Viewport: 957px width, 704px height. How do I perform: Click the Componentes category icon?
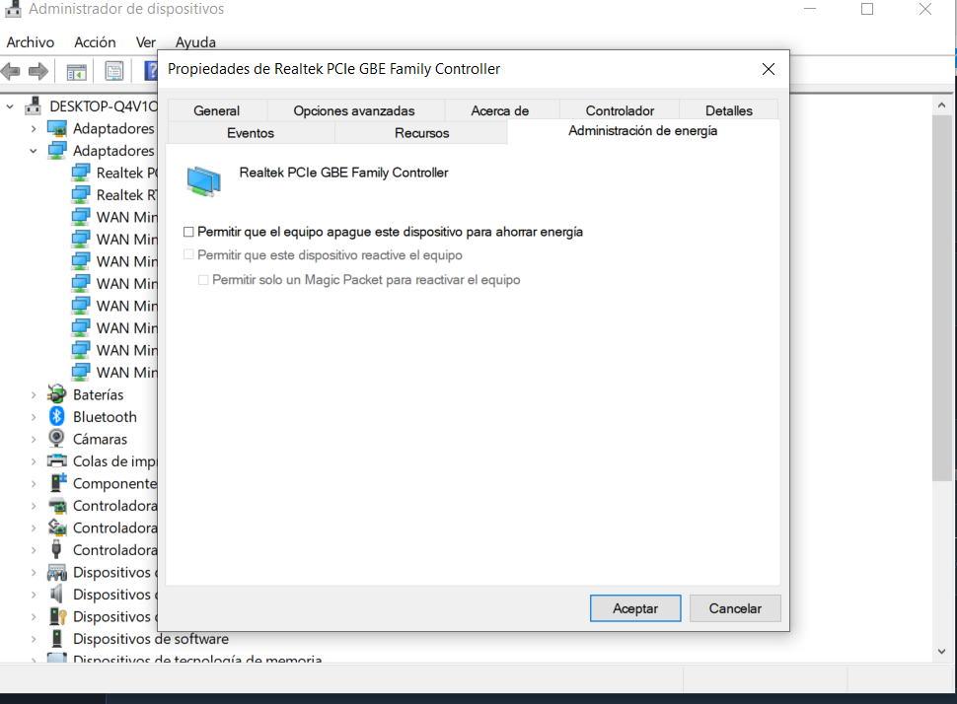57,482
